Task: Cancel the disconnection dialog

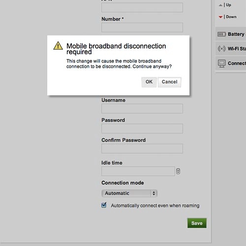Action: (x=169, y=82)
